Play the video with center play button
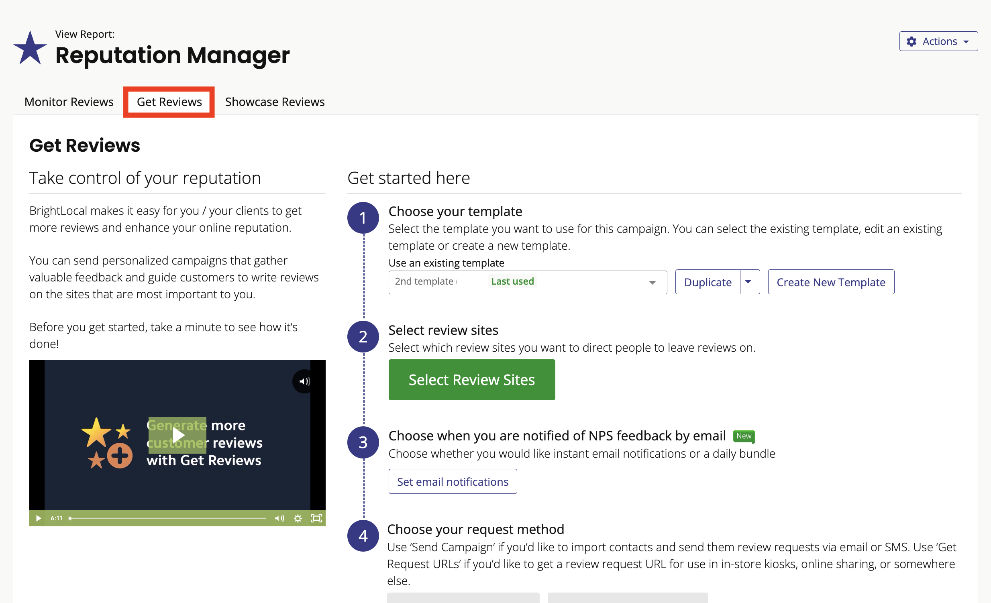Image resolution: width=991 pixels, height=603 pixels. [x=177, y=434]
